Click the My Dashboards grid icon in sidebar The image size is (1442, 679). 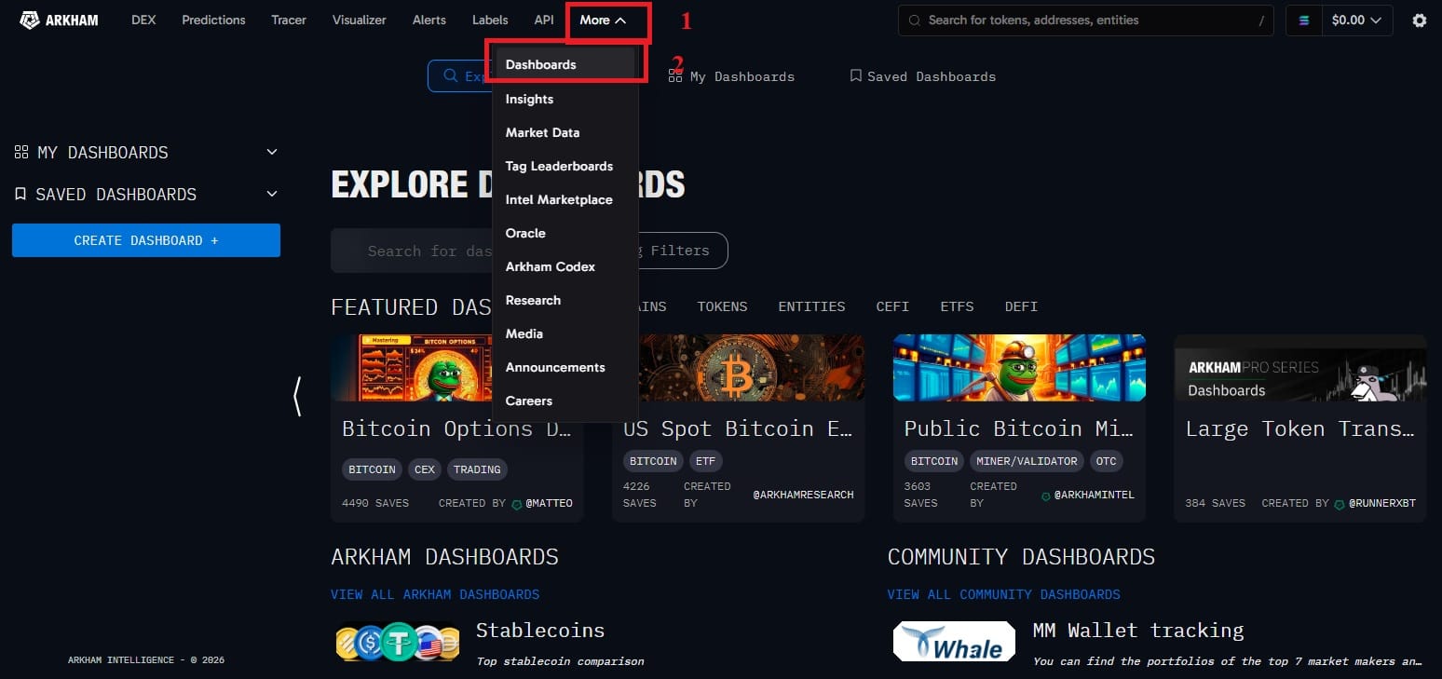21,152
